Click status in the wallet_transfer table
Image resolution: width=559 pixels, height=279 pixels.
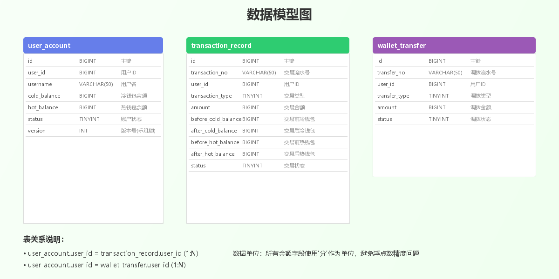tap(385, 119)
